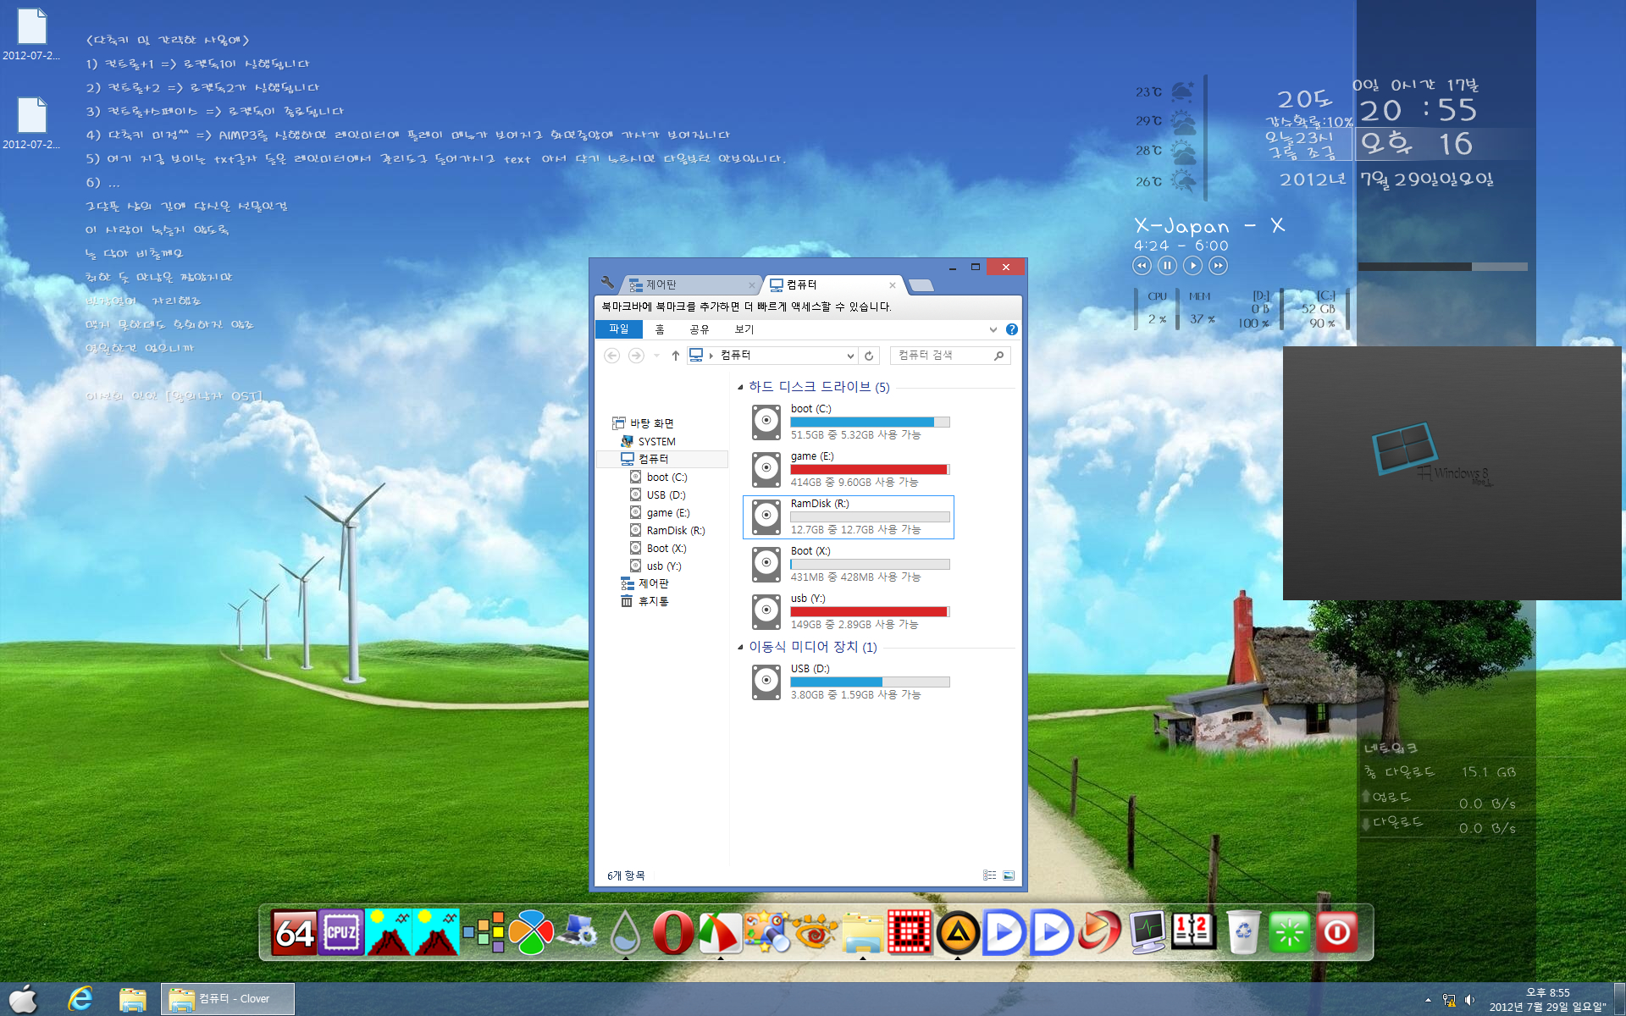Select game (E:) in the navigation tree
Image resolution: width=1626 pixels, height=1016 pixels.
coord(667,513)
